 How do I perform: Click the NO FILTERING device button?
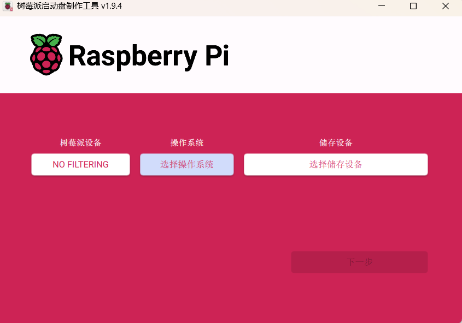[x=80, y=164]
